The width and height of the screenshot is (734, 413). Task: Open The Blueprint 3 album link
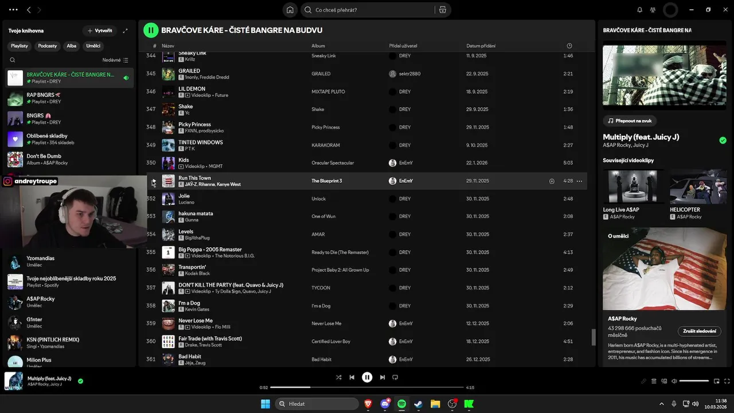[x=326, y=181]
